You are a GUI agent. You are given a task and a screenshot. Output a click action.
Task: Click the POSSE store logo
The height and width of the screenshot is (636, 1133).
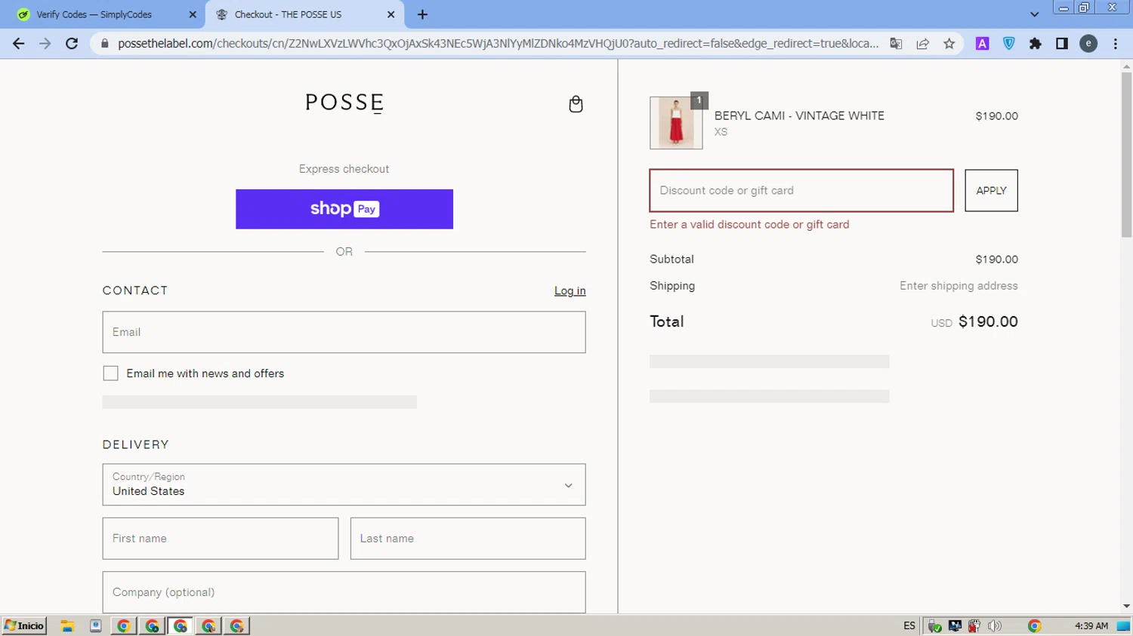pyautogui.click(x=344, y=103)
